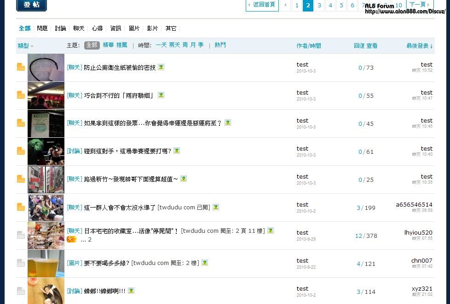Click the folder icon beside 防止公廁衛生紙被偷的密技
The height and width of the screenshot is (304, 450).
tap(21, 67)
